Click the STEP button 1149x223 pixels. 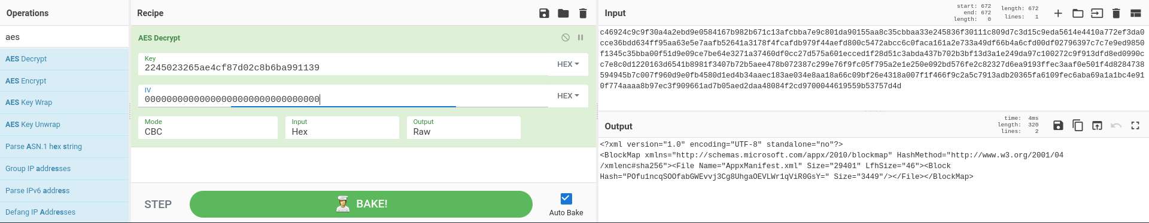coord(158,205)
